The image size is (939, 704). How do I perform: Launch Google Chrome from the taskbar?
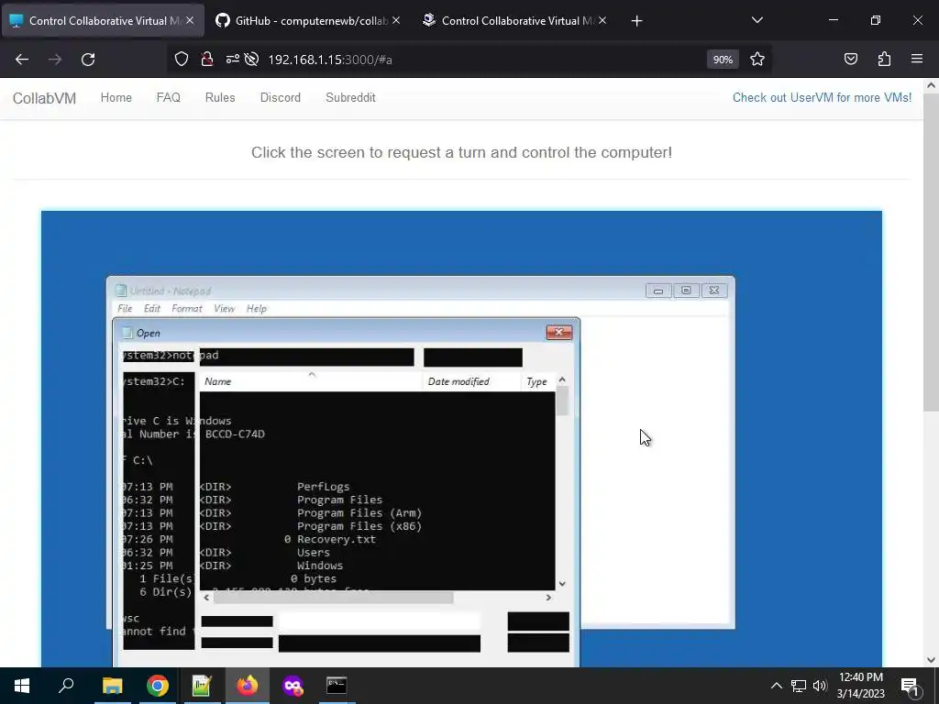pos(158,686)
